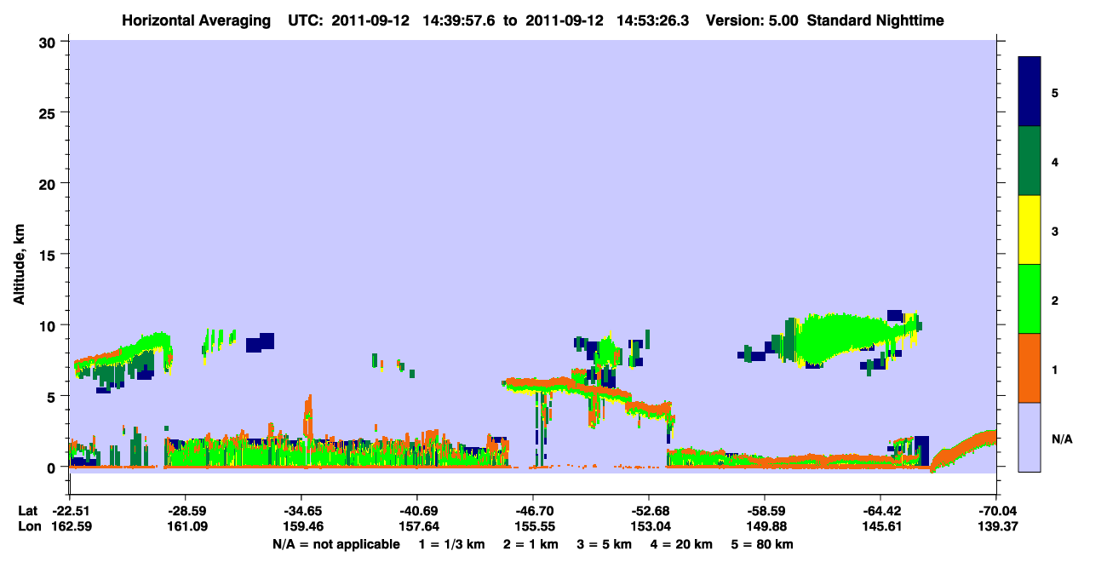Click the dark blue level 5 colorbar segment
Screen dimensions: 1107x568
1030,91
